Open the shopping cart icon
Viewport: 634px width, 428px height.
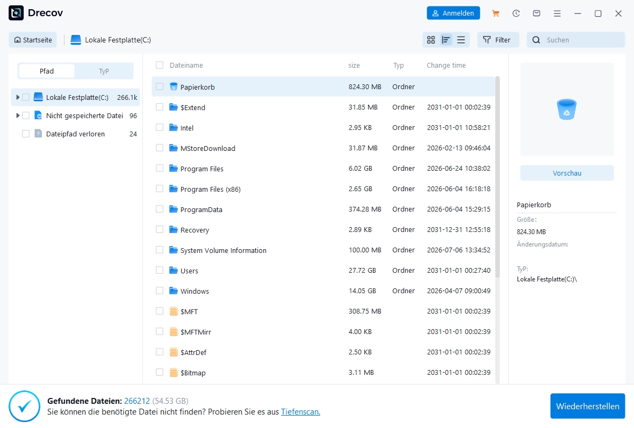coord(495,13)
